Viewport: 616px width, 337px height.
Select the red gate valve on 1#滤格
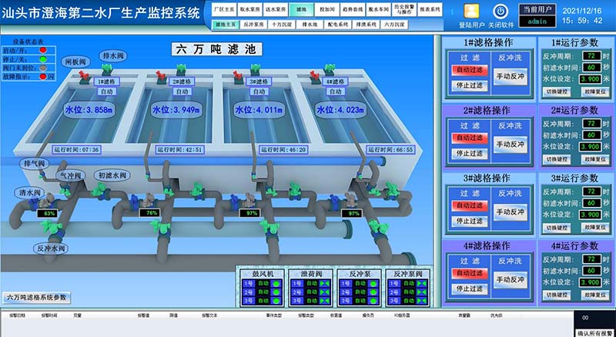pyautogui.click(x=85, y=76)
